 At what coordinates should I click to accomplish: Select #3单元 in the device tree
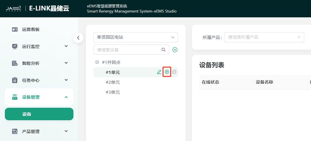tap(113, 92)
